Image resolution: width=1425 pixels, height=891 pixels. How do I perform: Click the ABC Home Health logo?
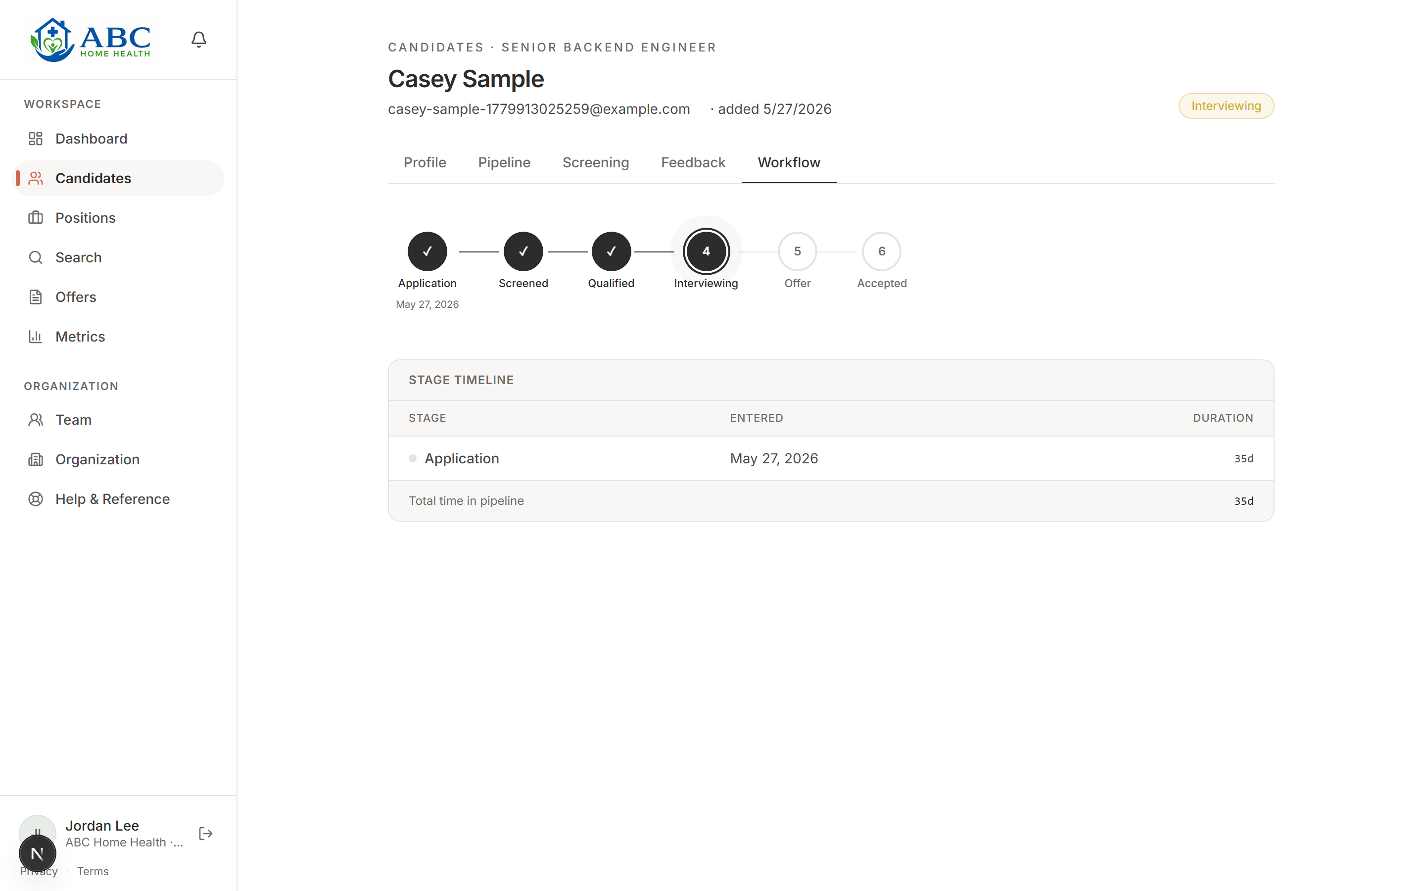click(x=90, y=40)
